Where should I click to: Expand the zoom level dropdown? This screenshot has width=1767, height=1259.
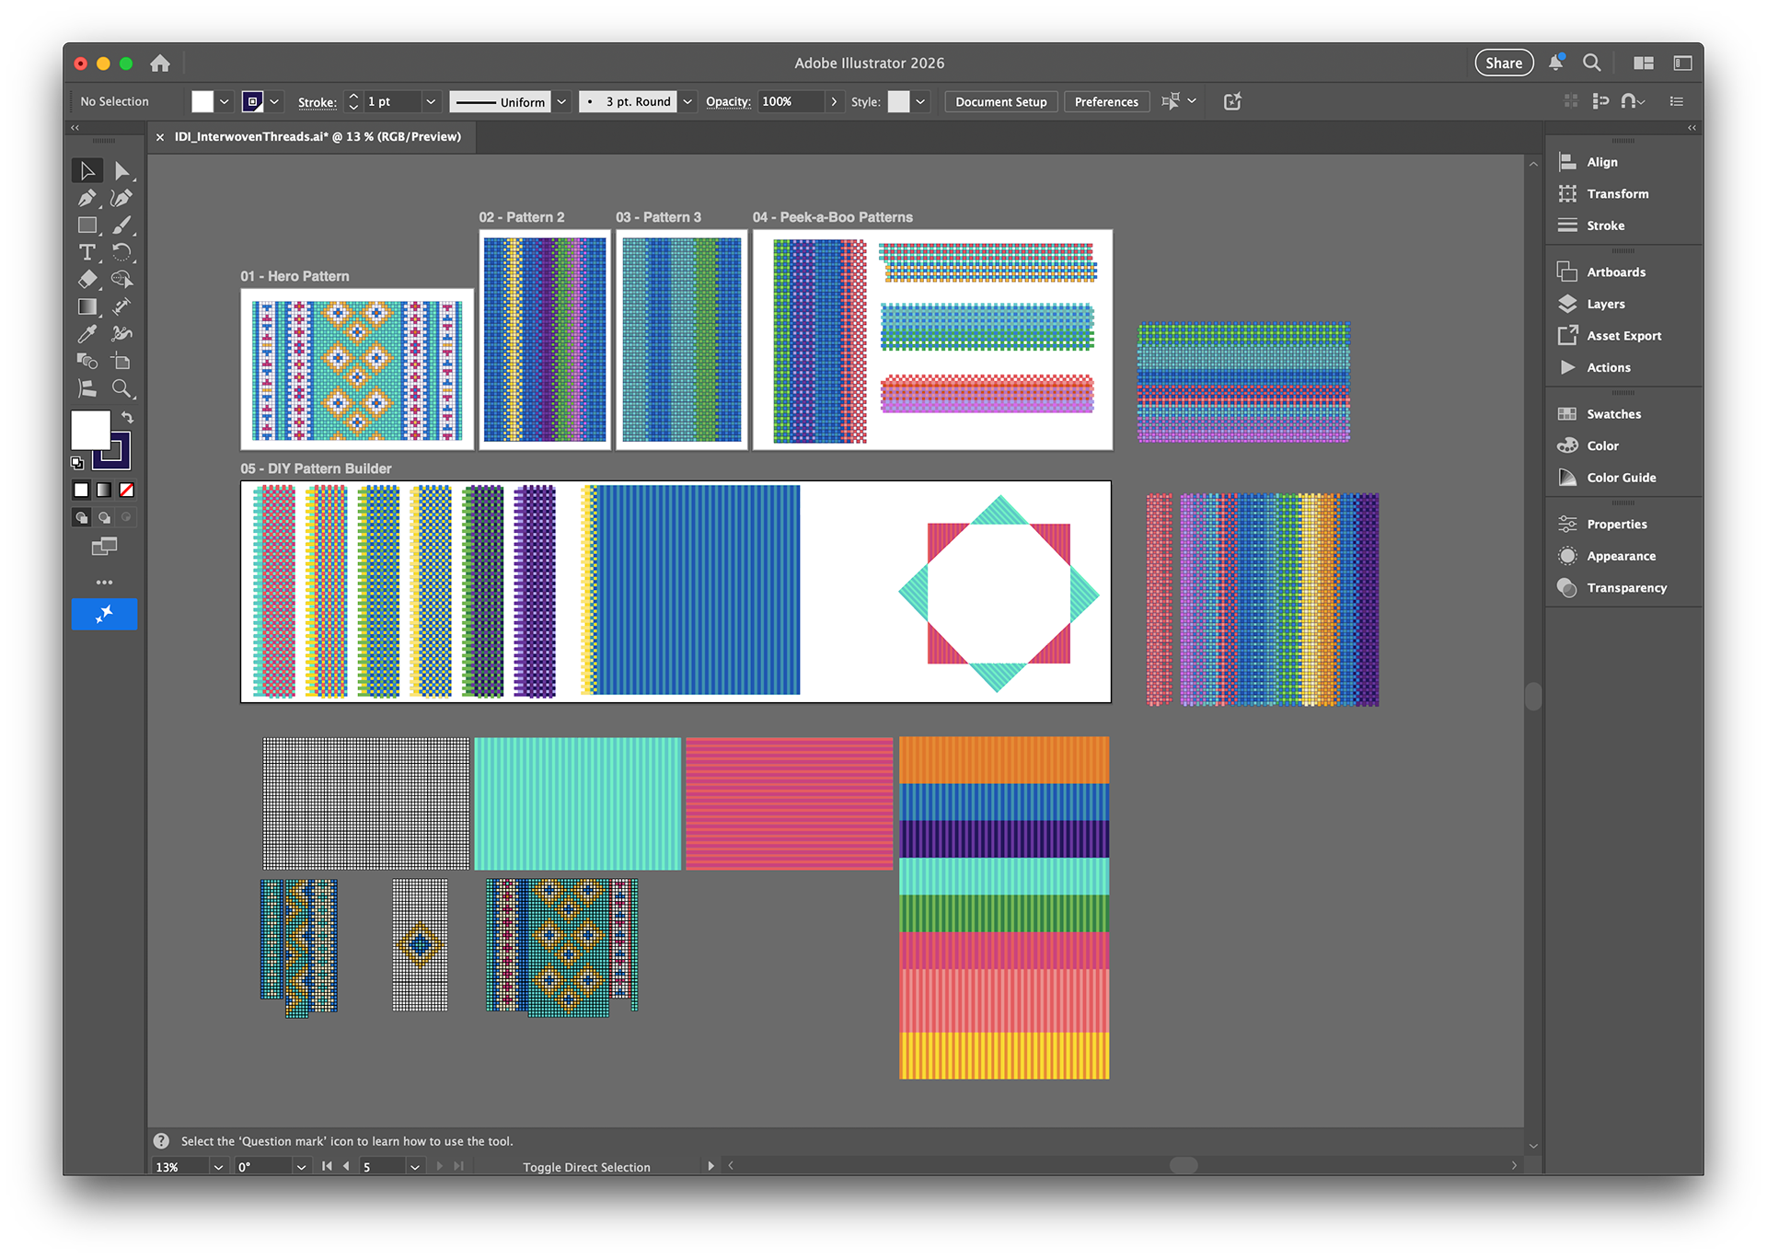point(218,1166)
